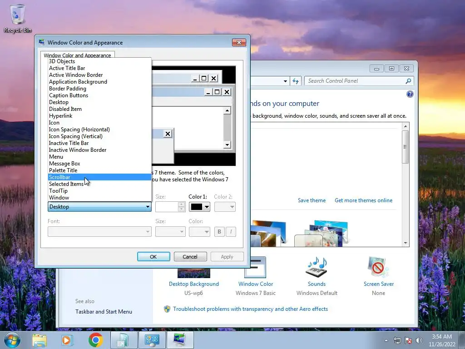
Task: Choose Active Title Bar in the list
Action: point(99,68)
